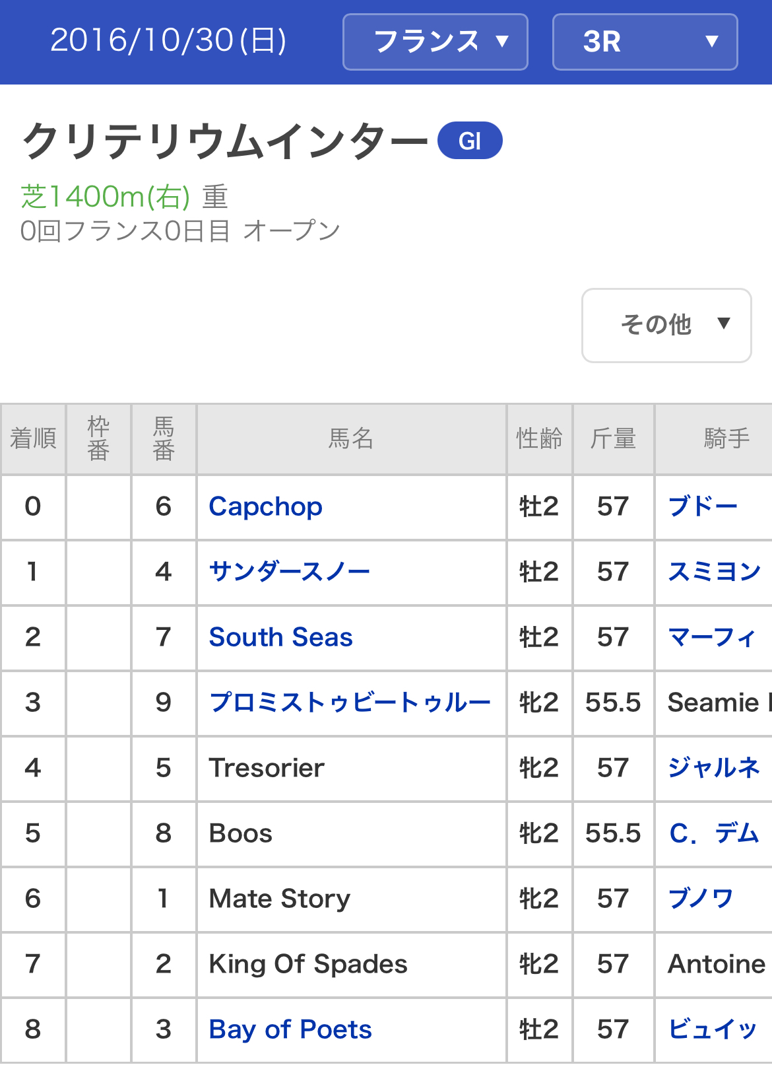
Task: Open jockey スミヨン link
Action: click(715, 572)
